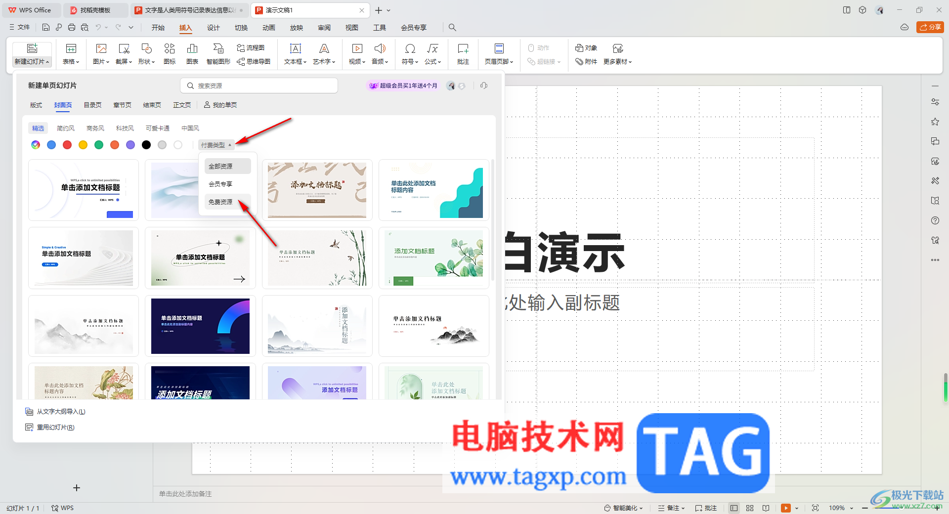Viewport: 949px width, 514px height.
Task: Insert 音频 audio
Action: 380,54
